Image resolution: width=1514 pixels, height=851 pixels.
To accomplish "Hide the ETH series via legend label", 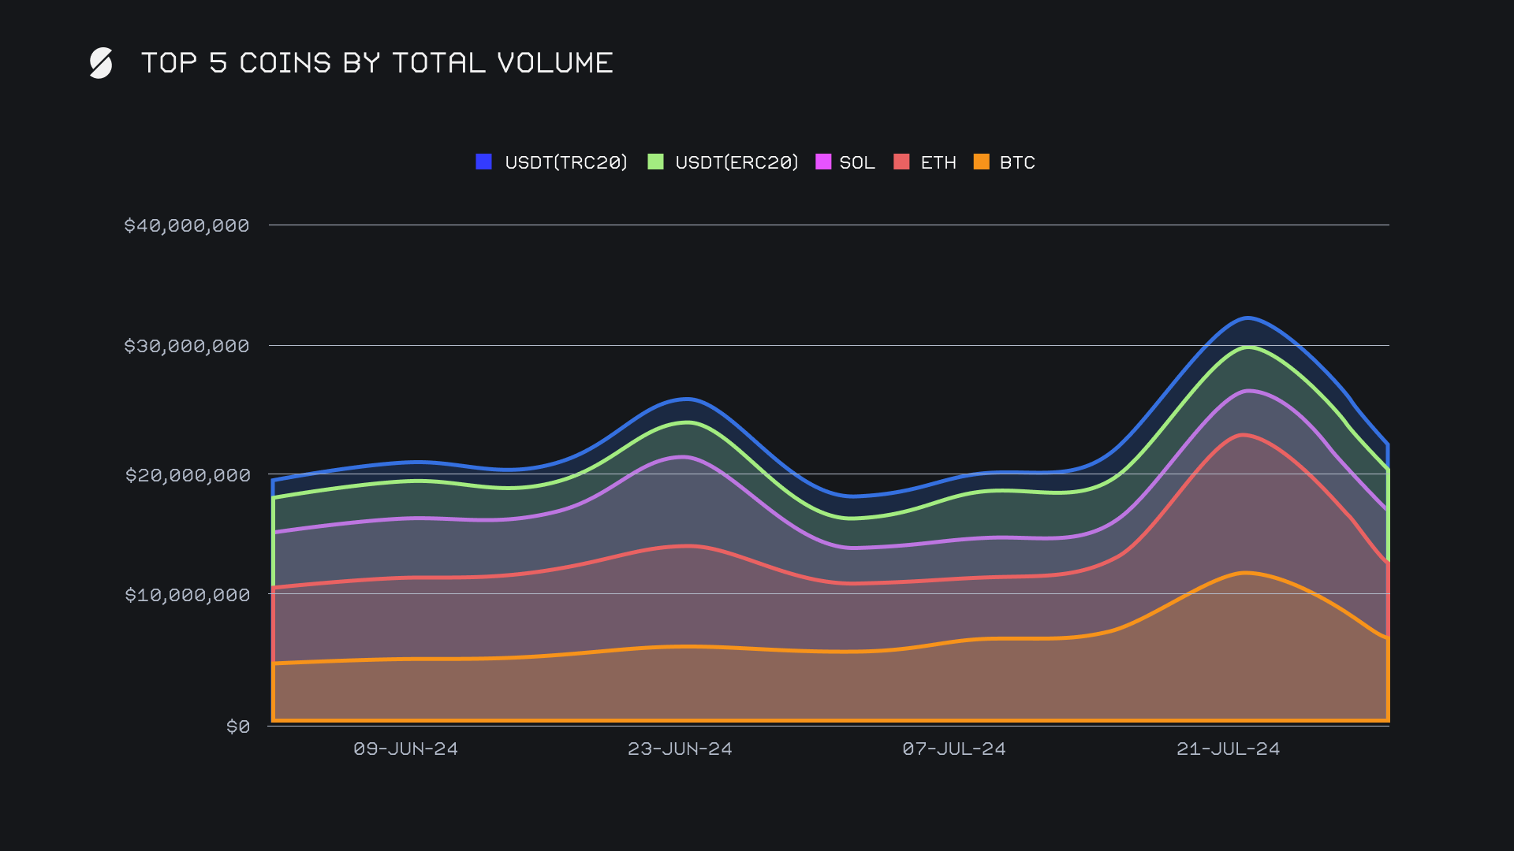I will click(x=938, y=162).
